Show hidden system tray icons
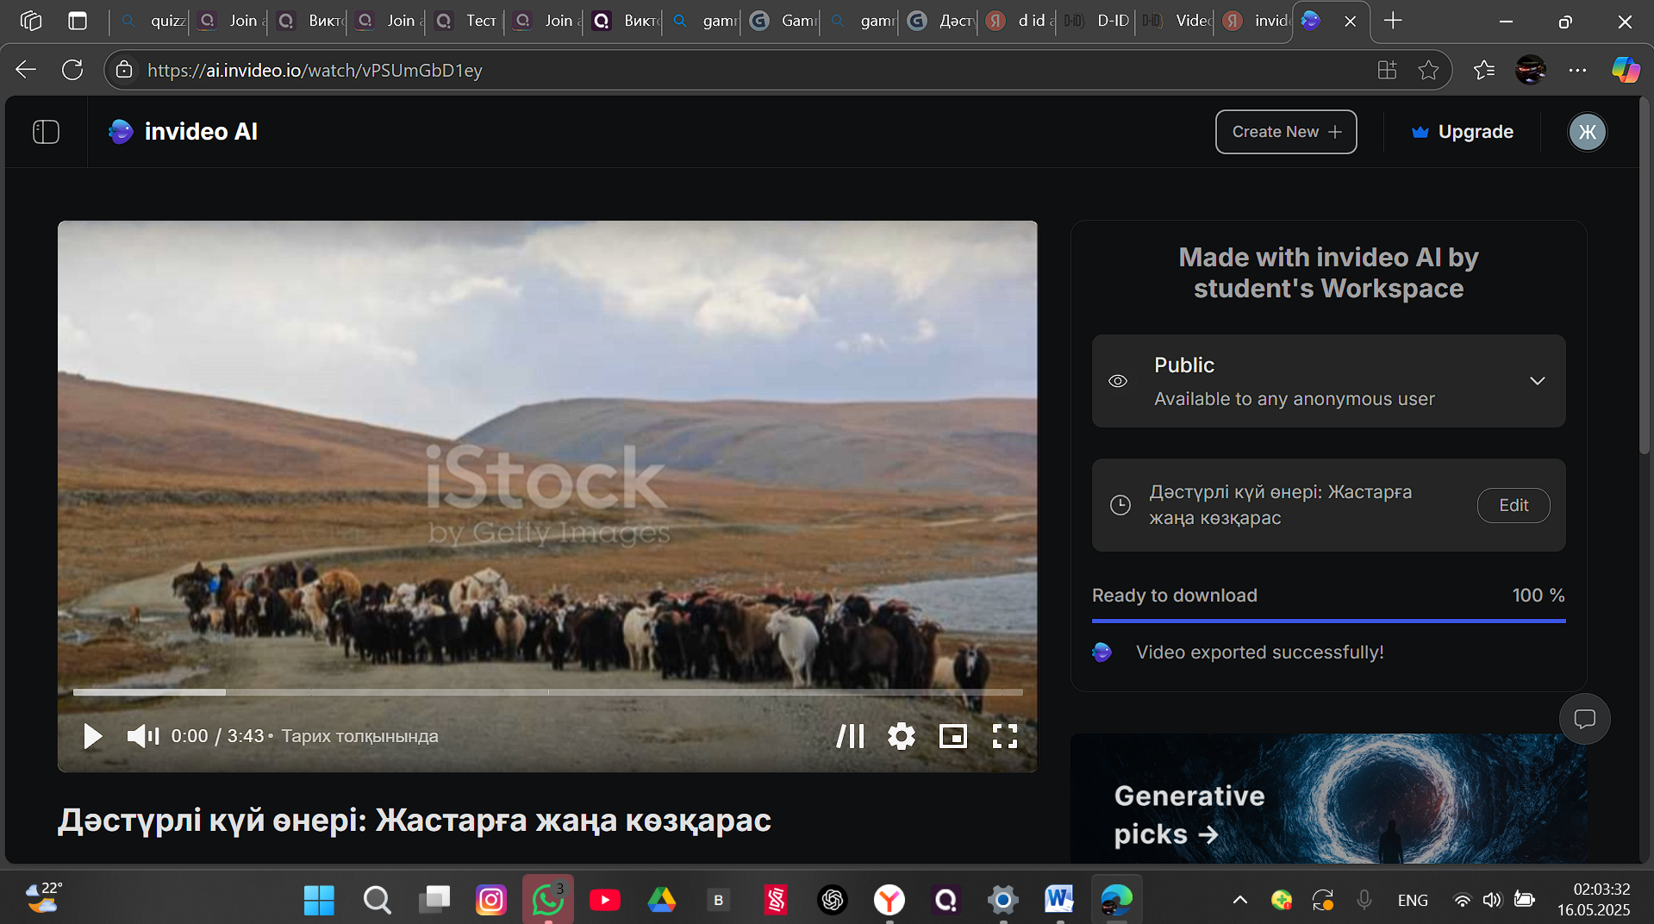 [1240, 900]
